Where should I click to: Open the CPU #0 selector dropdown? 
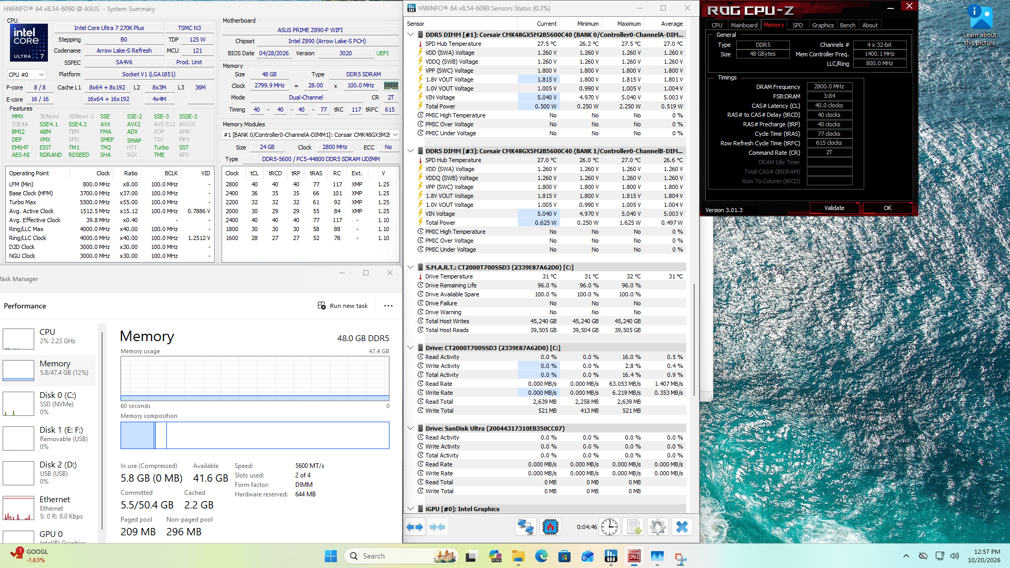(x=26, y=75)
